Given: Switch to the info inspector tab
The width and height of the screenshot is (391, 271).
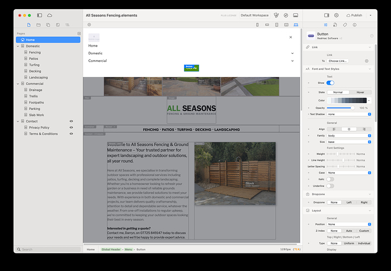Looking at the screenshot, I should coord(355,25).
